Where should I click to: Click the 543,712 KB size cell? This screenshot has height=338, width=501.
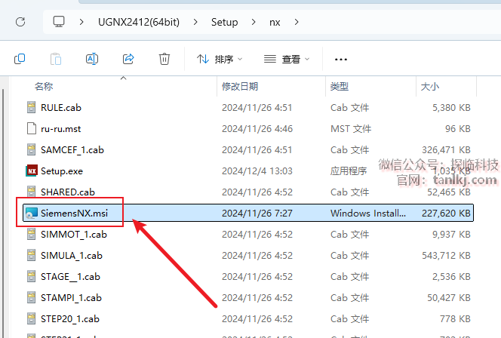coord(446,255)
